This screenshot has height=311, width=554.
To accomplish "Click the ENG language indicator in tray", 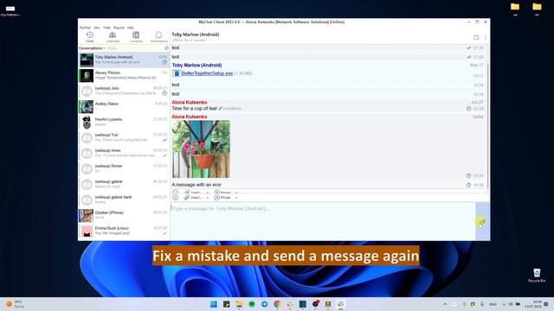I will point(493,304).
